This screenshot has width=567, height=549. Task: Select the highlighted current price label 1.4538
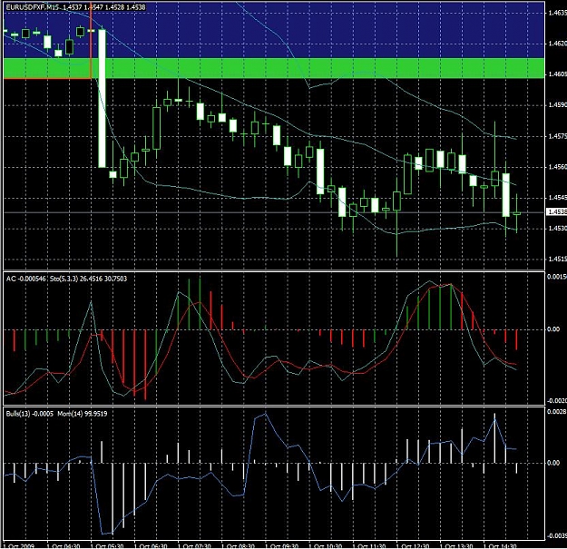point(557,211)
